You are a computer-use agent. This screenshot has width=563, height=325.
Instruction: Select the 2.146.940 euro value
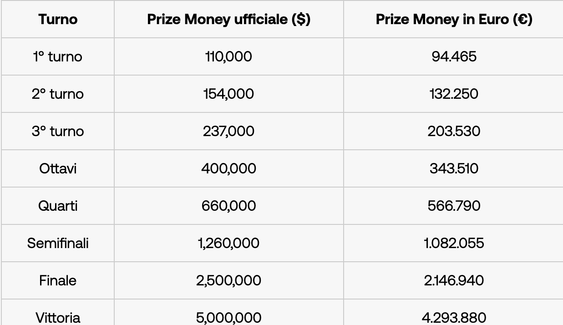click(454, 281)
